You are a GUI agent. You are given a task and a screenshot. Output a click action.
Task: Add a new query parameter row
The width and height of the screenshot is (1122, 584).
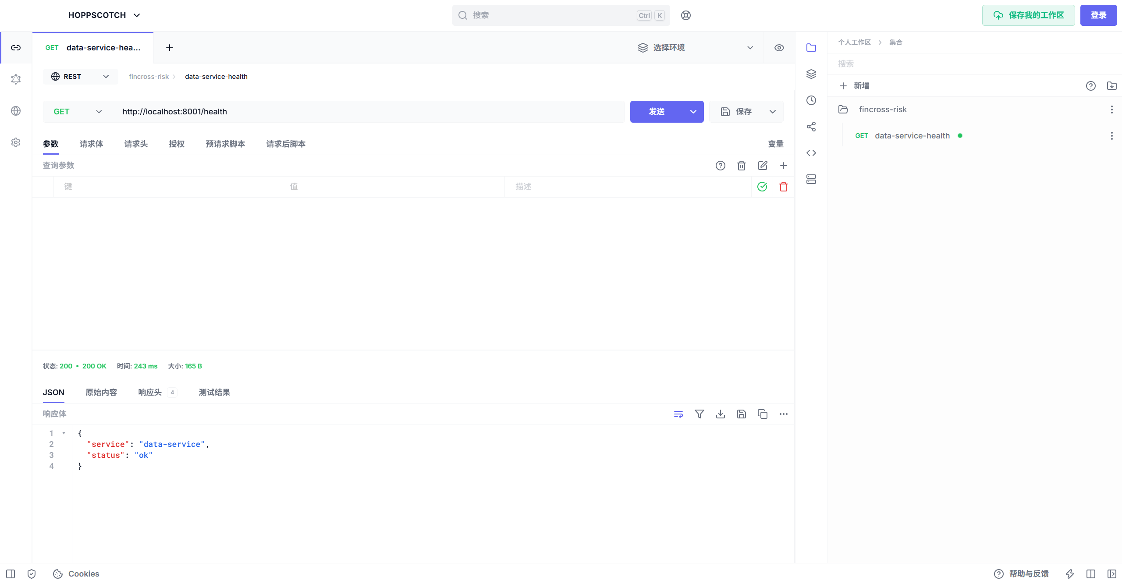[784, 166]
